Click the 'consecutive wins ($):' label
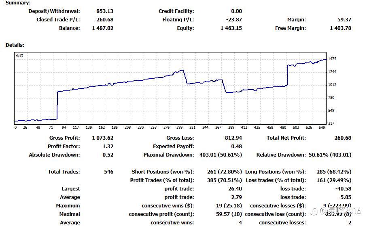The image size is (365, 226). [168, 206]
